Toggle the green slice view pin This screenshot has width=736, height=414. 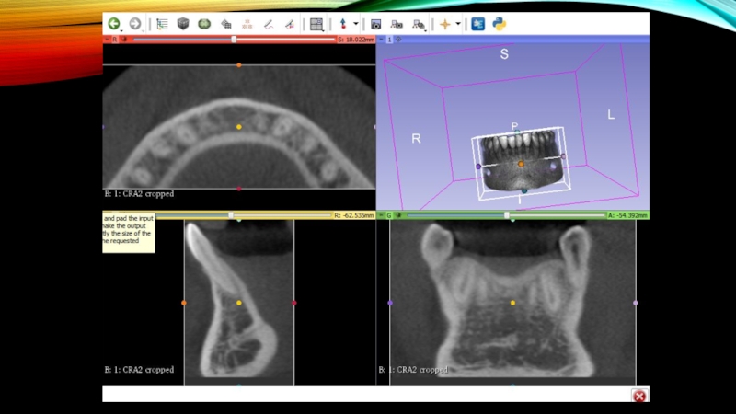(x=381, y=215)
